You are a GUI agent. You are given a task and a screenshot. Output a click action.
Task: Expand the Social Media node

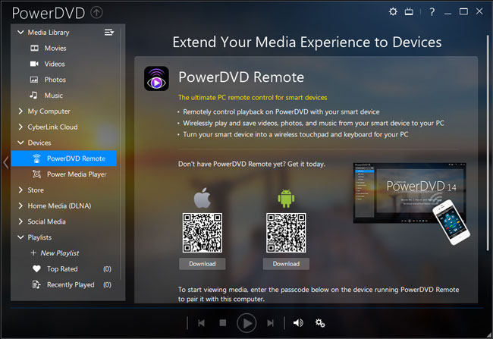point(20,221)
